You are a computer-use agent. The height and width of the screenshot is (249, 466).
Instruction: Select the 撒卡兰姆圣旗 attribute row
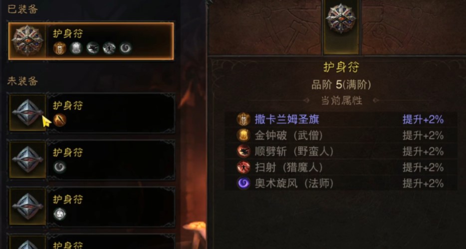tap(341, 120)
